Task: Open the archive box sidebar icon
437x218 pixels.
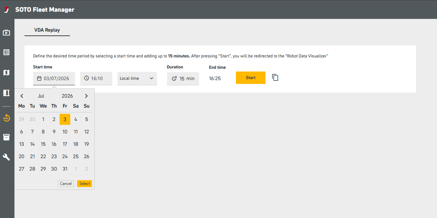Action: tap(7, 137)
